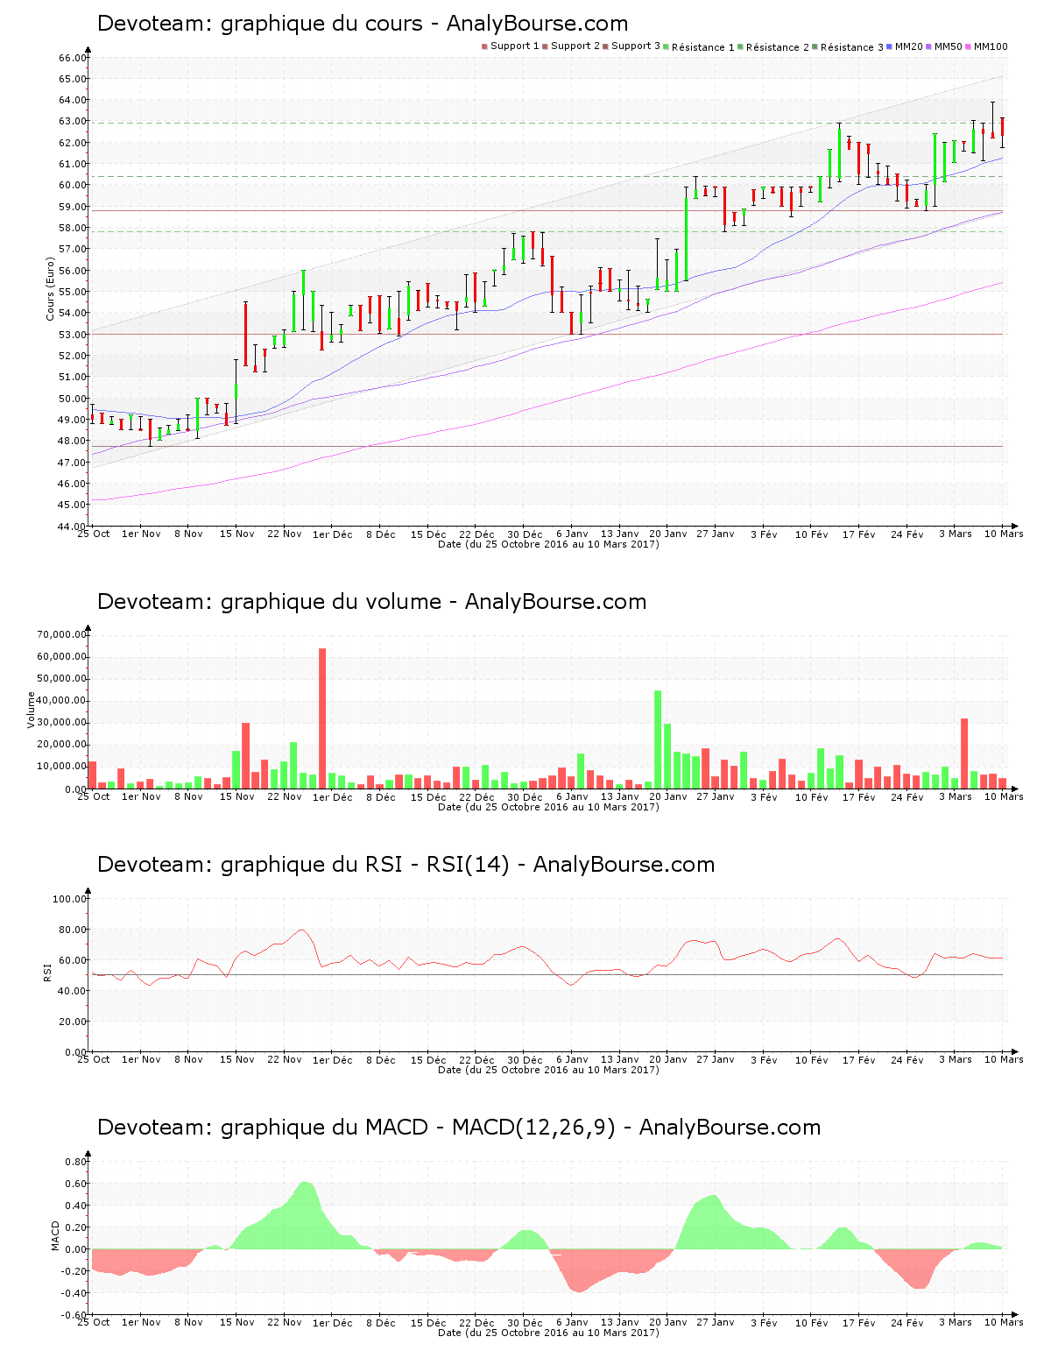Click the date range caption under the volume chart
This screenshot has height=1358, width=1051.
click(x=548, y=807)
